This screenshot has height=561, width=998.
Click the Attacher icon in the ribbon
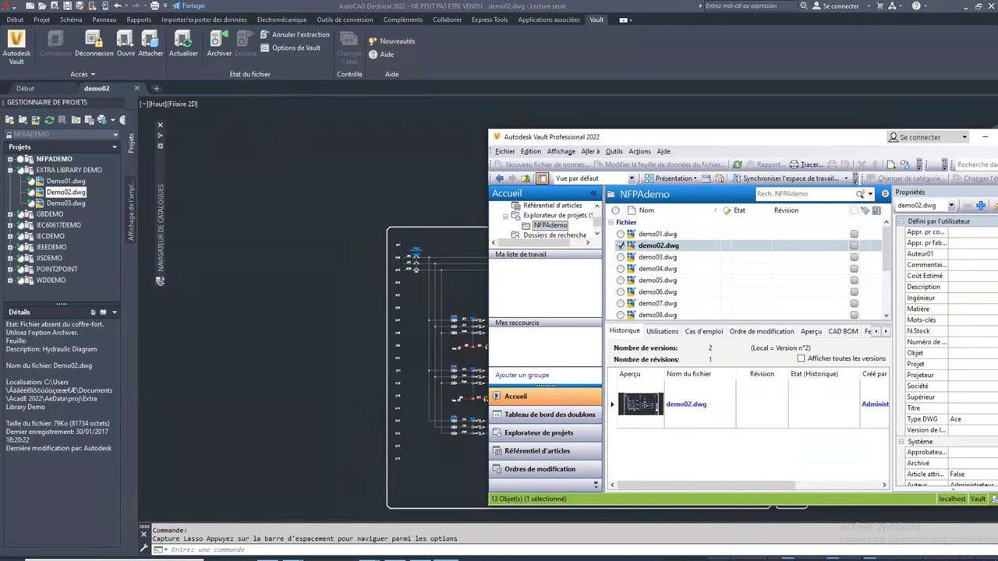(x=150, y=39)
